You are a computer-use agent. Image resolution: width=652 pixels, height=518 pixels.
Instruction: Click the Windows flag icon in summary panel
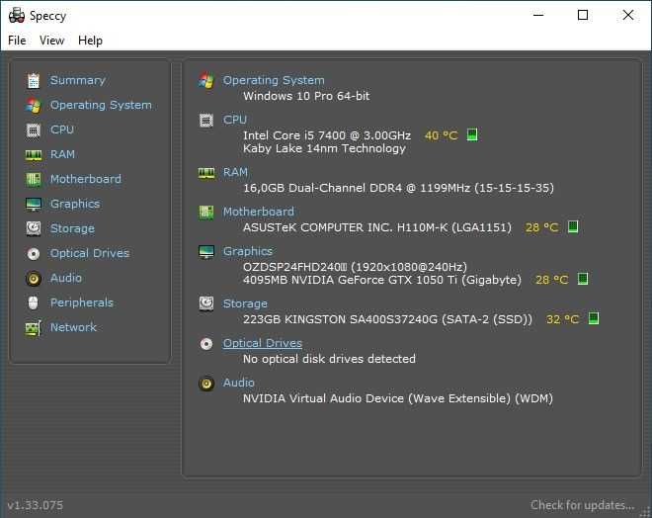point(206,80)
